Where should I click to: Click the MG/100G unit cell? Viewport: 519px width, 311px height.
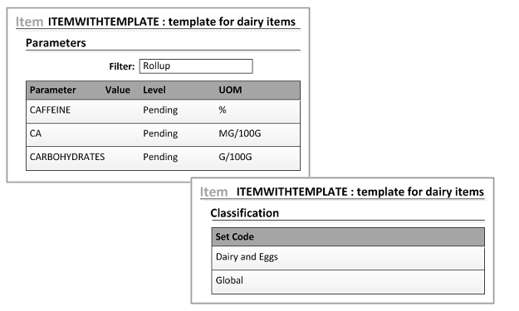click(240, 134)
